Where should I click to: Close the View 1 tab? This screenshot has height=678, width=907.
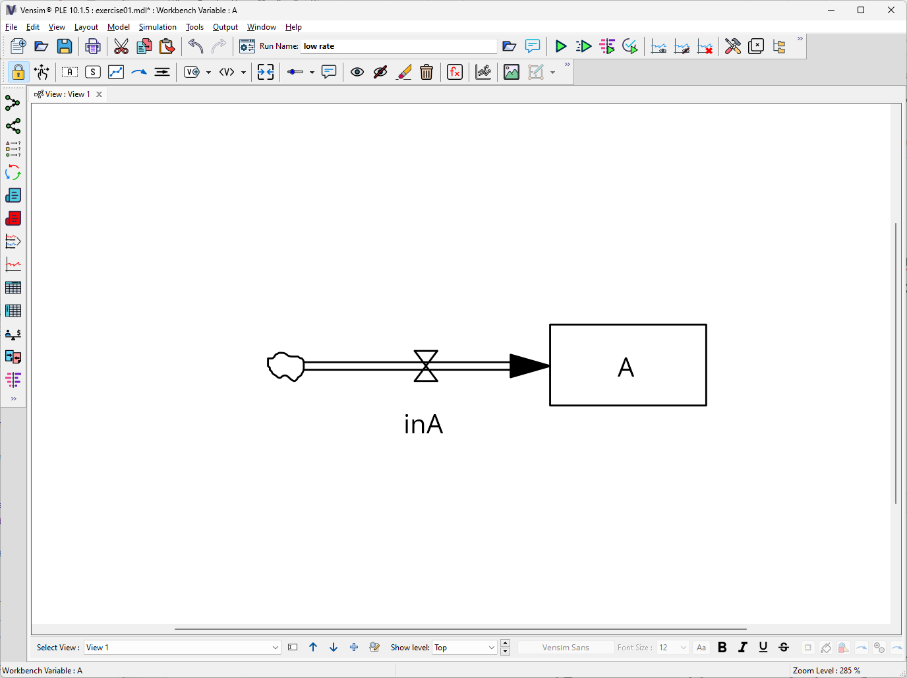100,94
